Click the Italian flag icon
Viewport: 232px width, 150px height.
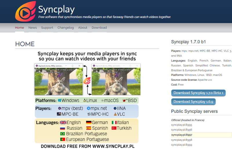coord(114,123)
